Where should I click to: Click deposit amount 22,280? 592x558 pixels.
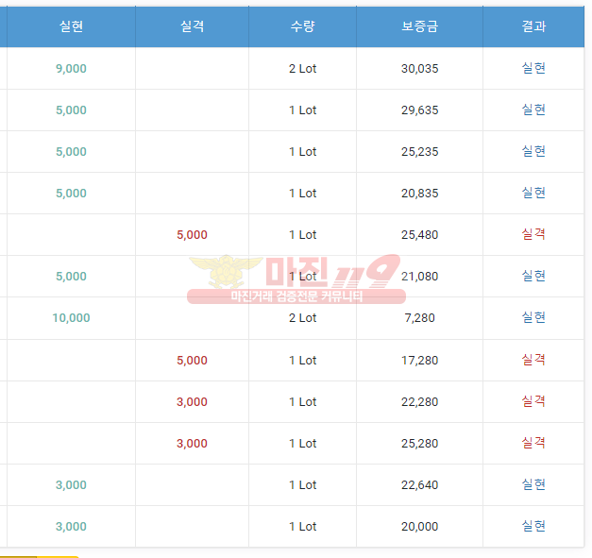click(x=419, y=401)
